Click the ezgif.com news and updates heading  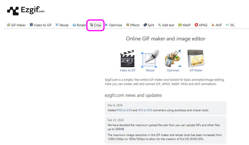click(x=133, y=95)
